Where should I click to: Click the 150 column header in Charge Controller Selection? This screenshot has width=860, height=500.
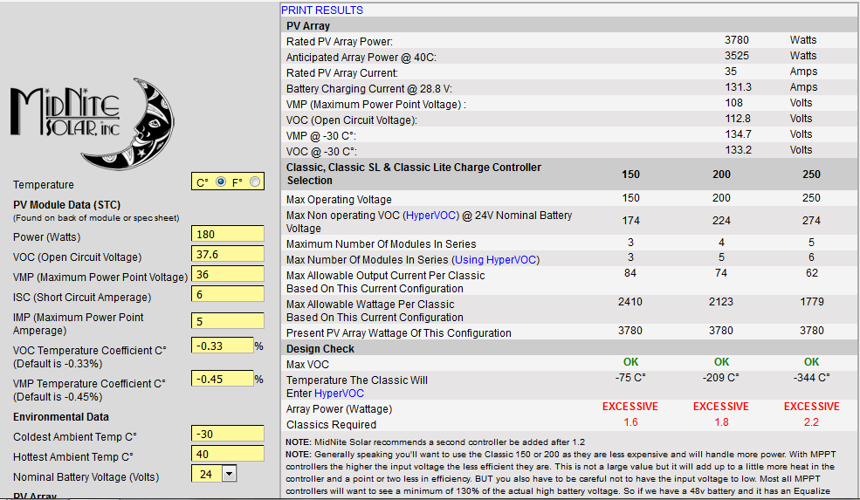pos(630,175)
